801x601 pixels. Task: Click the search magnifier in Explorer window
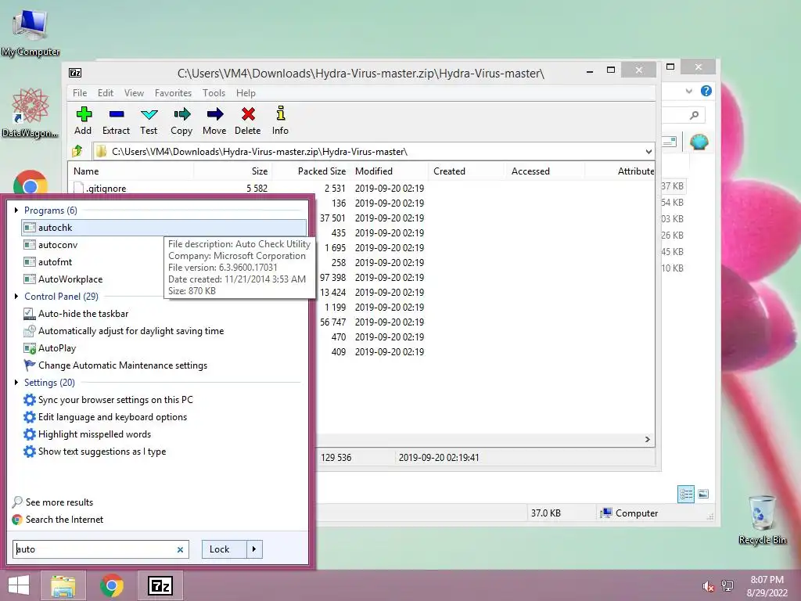[x=694, y=116]
